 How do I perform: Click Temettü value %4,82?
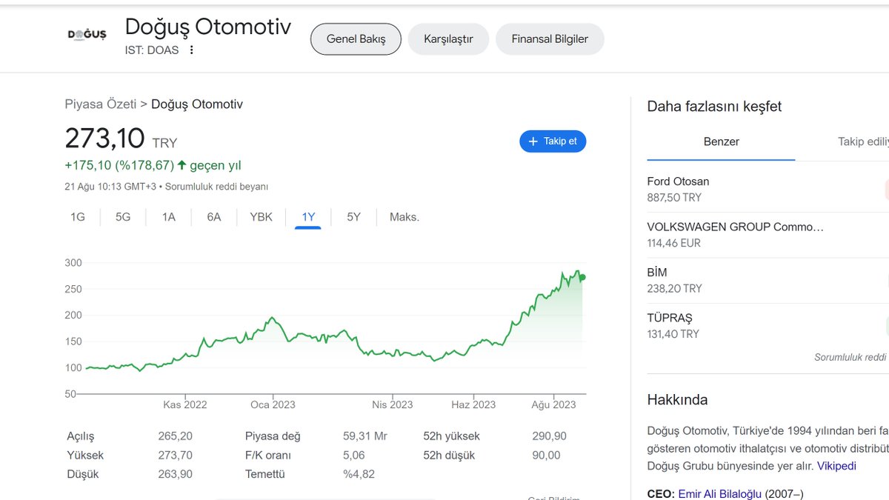click(359, 474)
